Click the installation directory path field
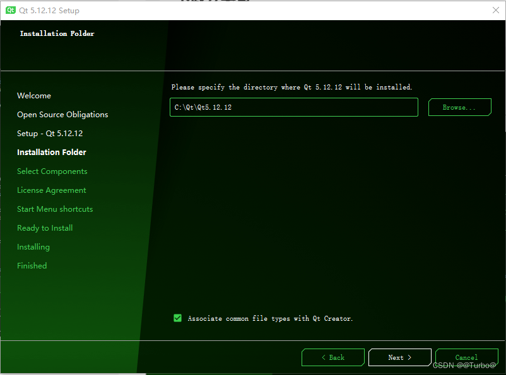 pyautogui.click(x=293, y=107)
